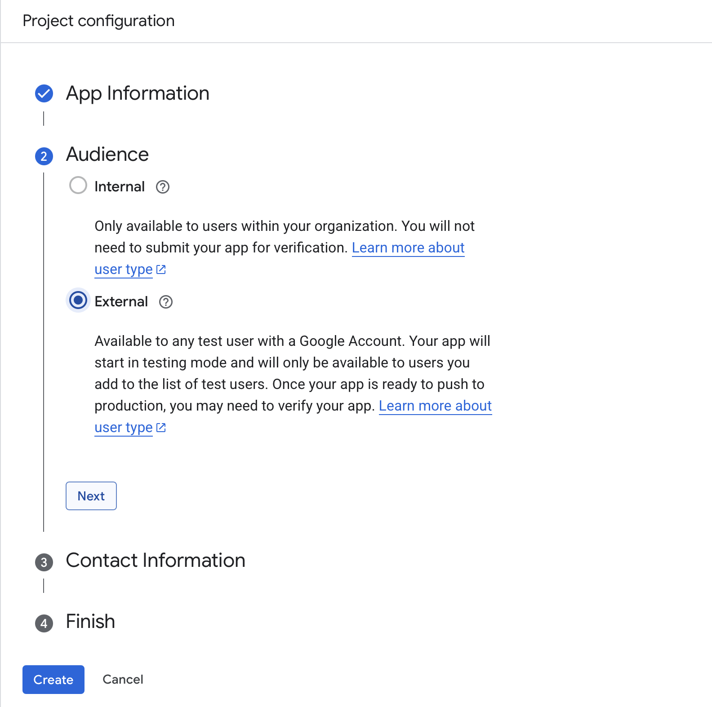Expand the Finish step heading
Image resolution: width=712 pixels, height=707 pixels.
click(90, 622)
